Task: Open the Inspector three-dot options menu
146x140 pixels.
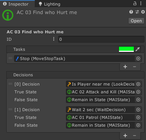Action: [x=141, y=3]
